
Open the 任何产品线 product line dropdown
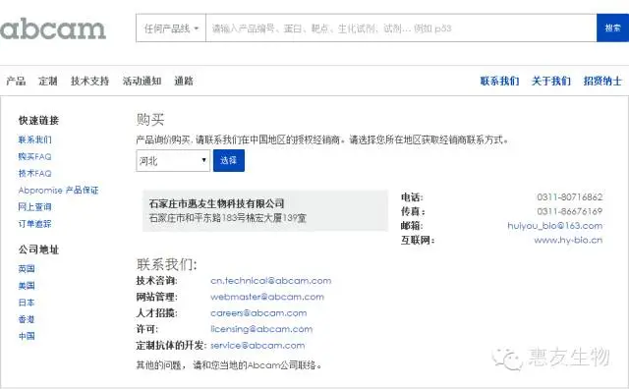pyautogui.click(x=171, y=28)
